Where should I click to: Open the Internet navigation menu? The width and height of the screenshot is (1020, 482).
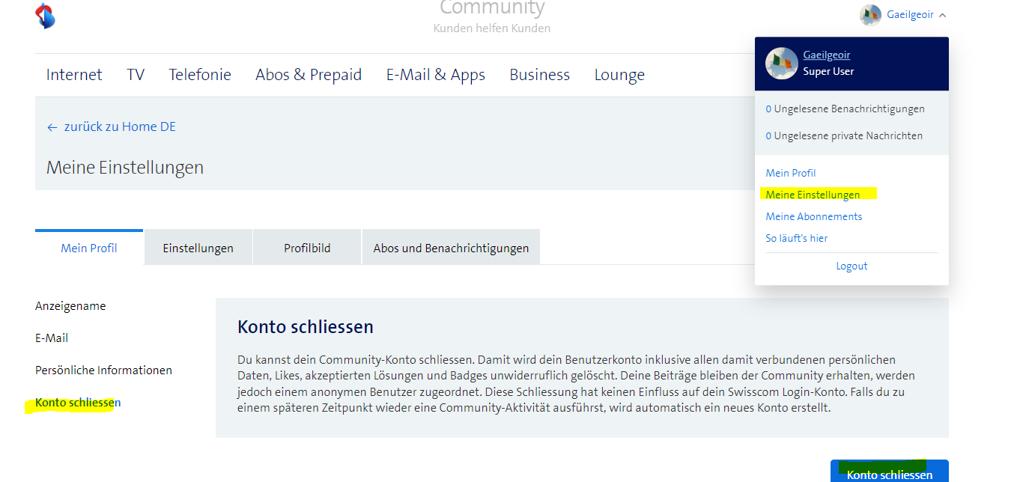click(74, 75)
